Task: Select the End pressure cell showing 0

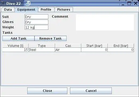Action: [x=121, y=50]
